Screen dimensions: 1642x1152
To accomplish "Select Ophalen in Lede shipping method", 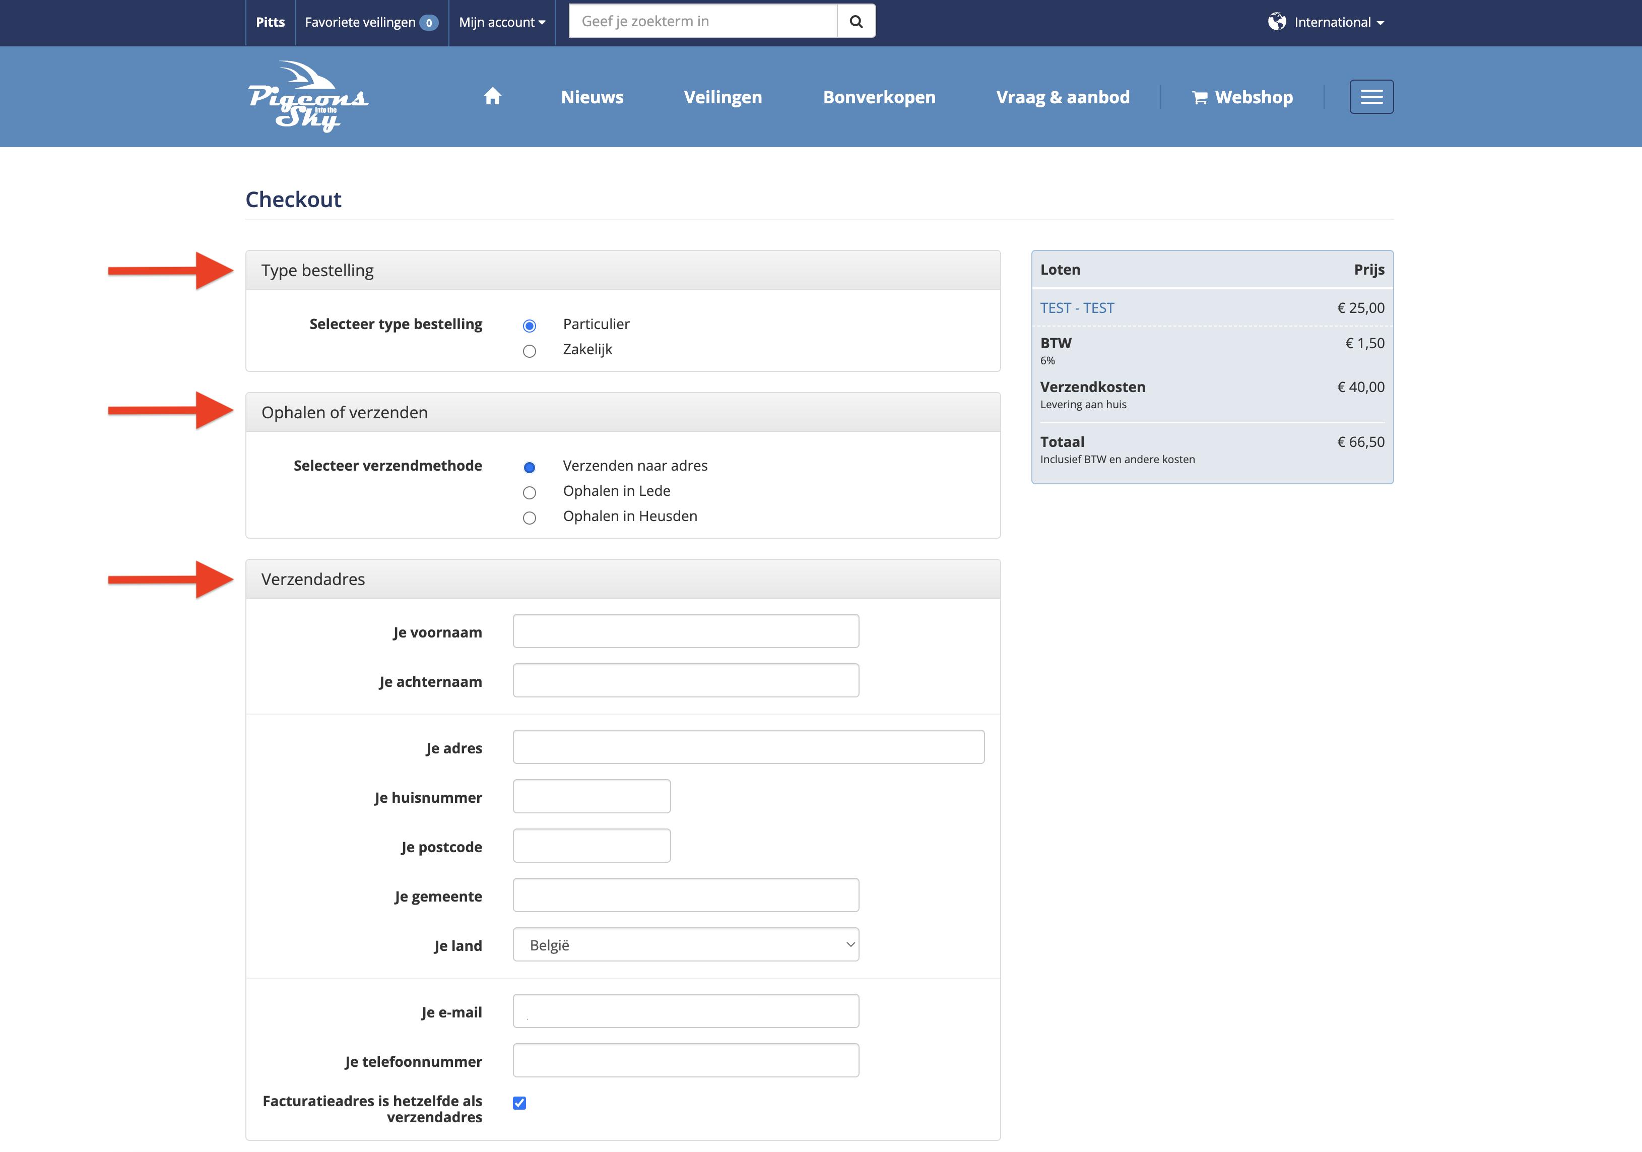I will pyautogui.click(x=529, y=492).
